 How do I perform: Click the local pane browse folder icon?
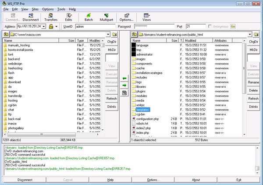pyautogui.click(x=114, y=35)
